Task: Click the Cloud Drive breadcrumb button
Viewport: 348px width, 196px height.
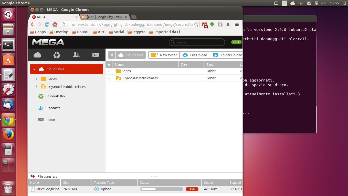Action: (131, 55)
